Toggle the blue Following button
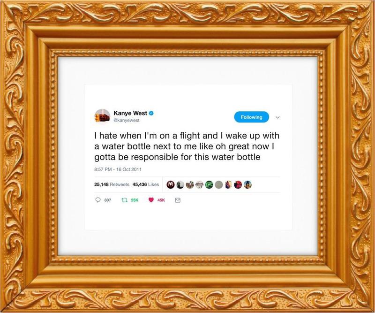 (x=251, y=117)
